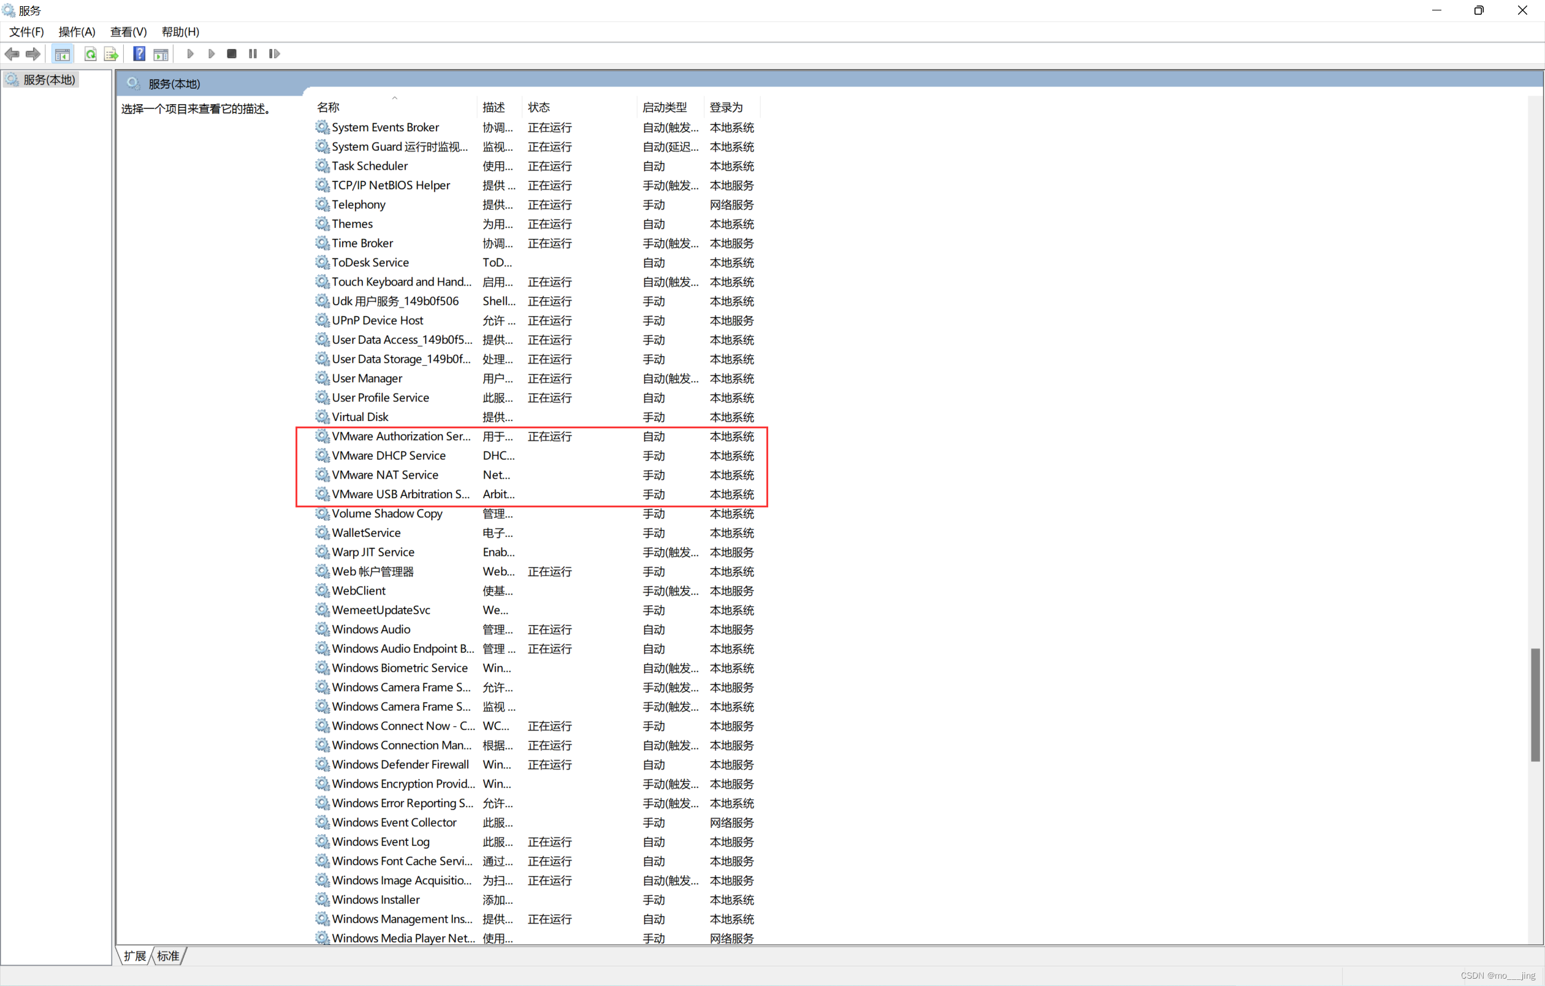Click the Forward arrow in toolbar
1545x986 pixels.
32,54
